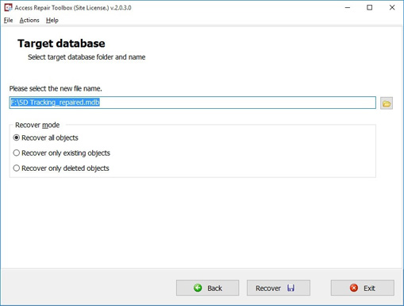The height and width of the screenshot is (306, 404).
Task: Open the Actions menu
Action: [29, 20]
